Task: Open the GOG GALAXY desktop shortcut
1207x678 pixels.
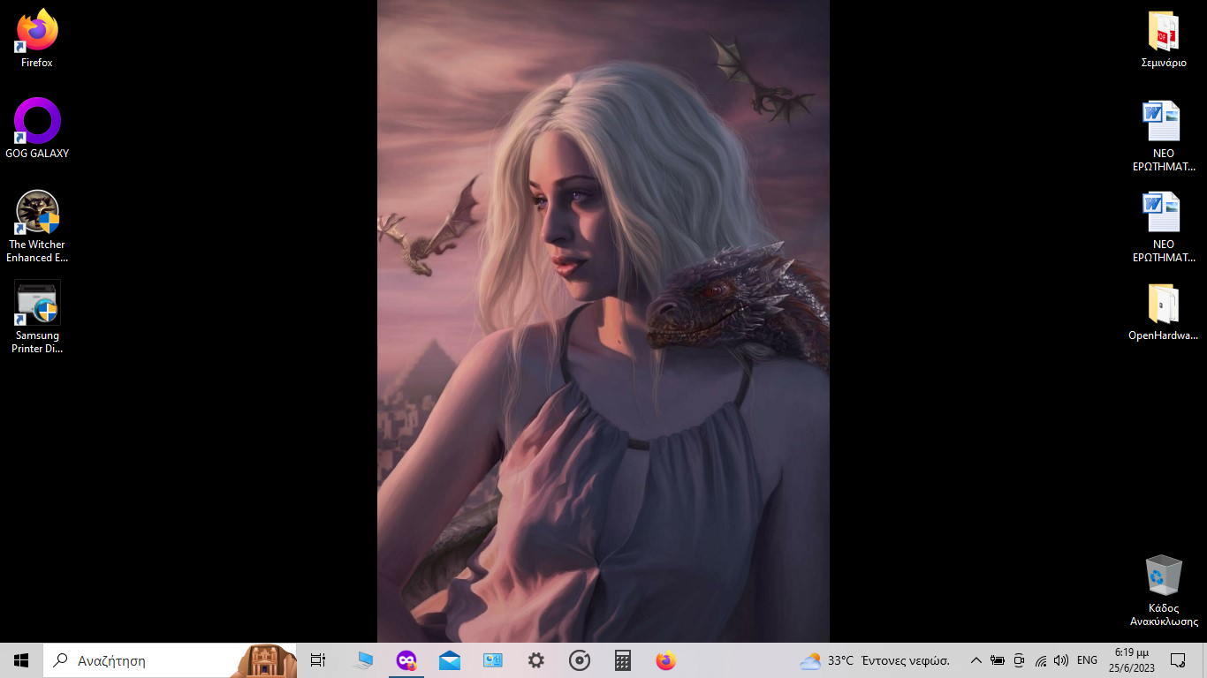Action: point(37,129)
